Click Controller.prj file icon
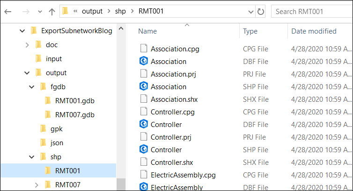Viewport: 353px width, 191px height. [x=144, y=136]
